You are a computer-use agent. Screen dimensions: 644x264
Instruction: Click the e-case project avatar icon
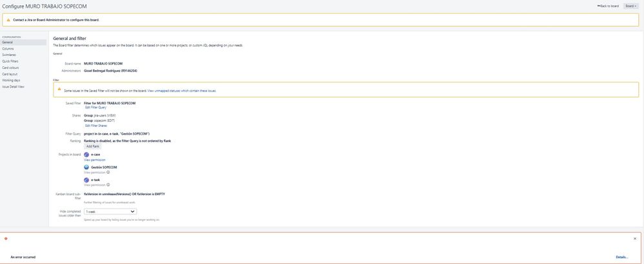point(86,155)
